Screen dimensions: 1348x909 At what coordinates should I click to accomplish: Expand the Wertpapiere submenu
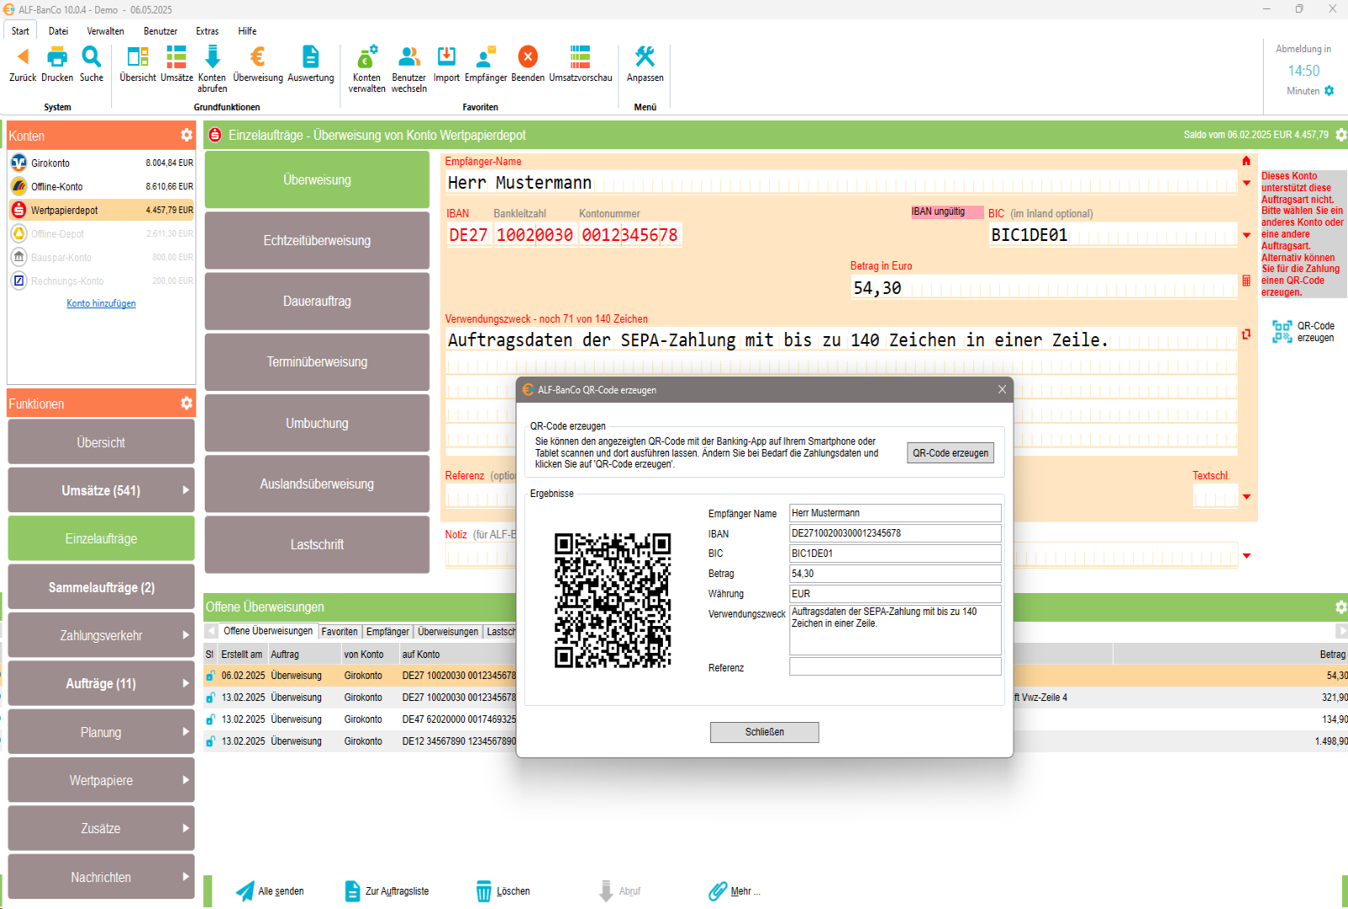185,780
